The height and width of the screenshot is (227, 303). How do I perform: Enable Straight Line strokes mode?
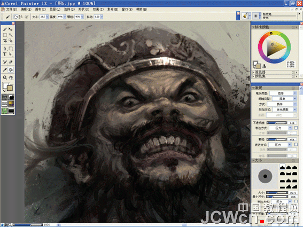pyautogui.click(x=20, y=17)
